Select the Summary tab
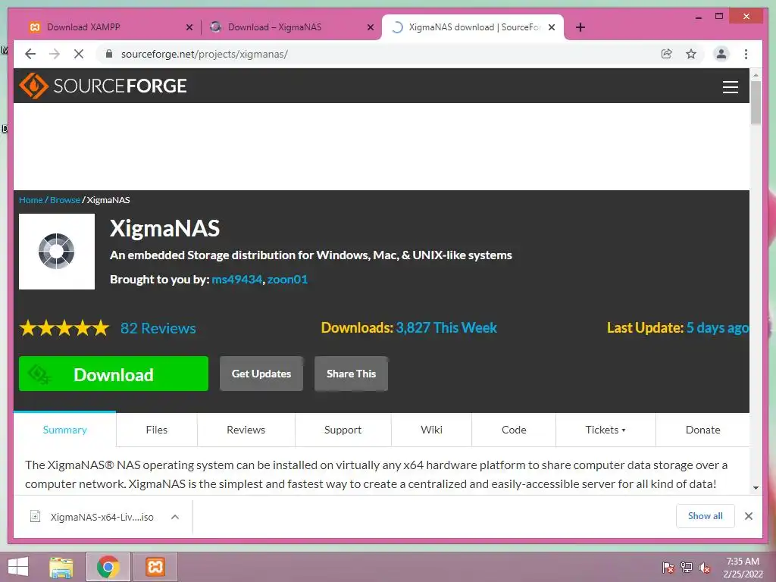This screenshot has width=776, height=582. [x=65, y=430]
